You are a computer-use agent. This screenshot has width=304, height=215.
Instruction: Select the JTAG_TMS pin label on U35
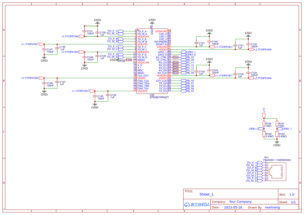click(143, 86)
